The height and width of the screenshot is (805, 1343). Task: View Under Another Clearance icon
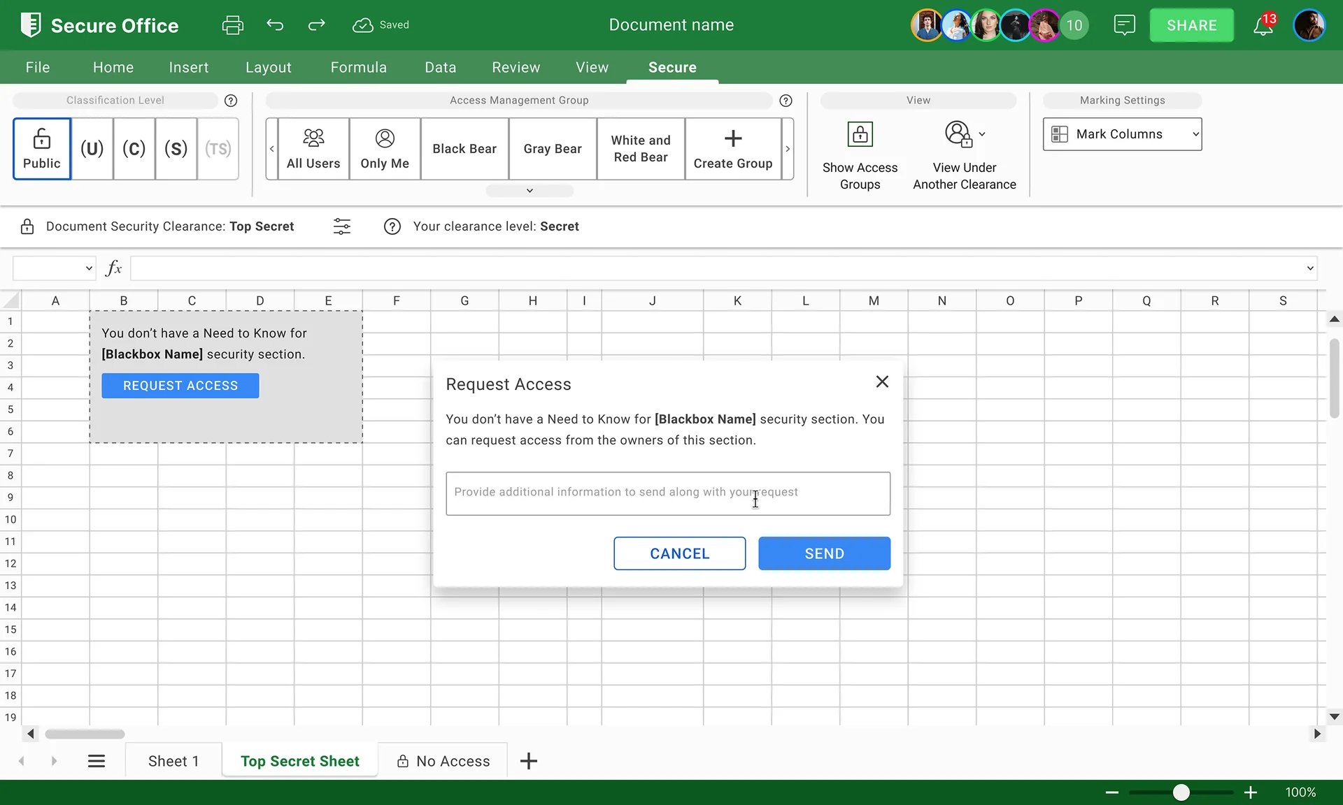point(958,134)
